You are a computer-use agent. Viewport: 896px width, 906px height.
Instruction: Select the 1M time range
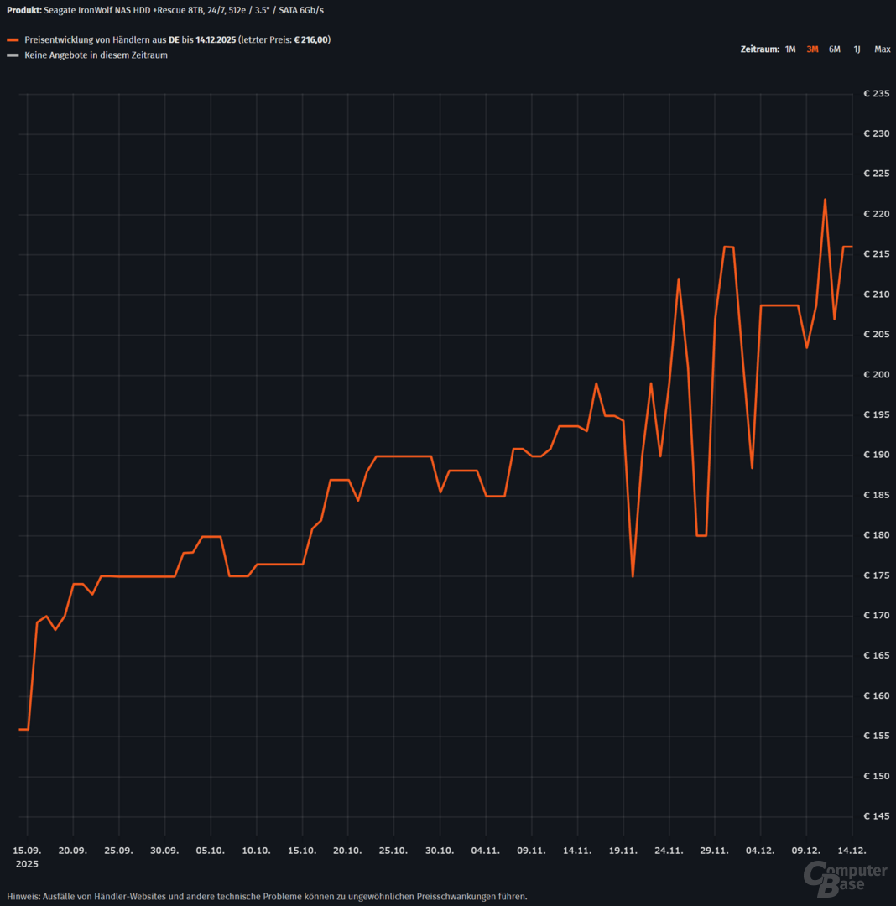(790, 49)
